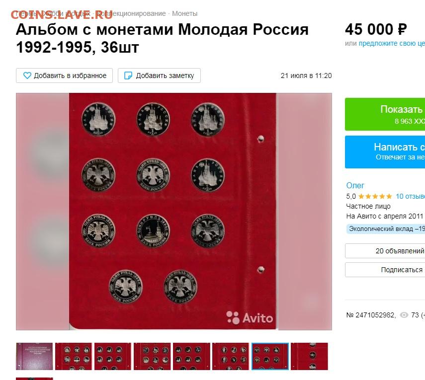
Task: Click the Подписаться subscribe button
Action: pyautogui.click(x=385, y=270)
